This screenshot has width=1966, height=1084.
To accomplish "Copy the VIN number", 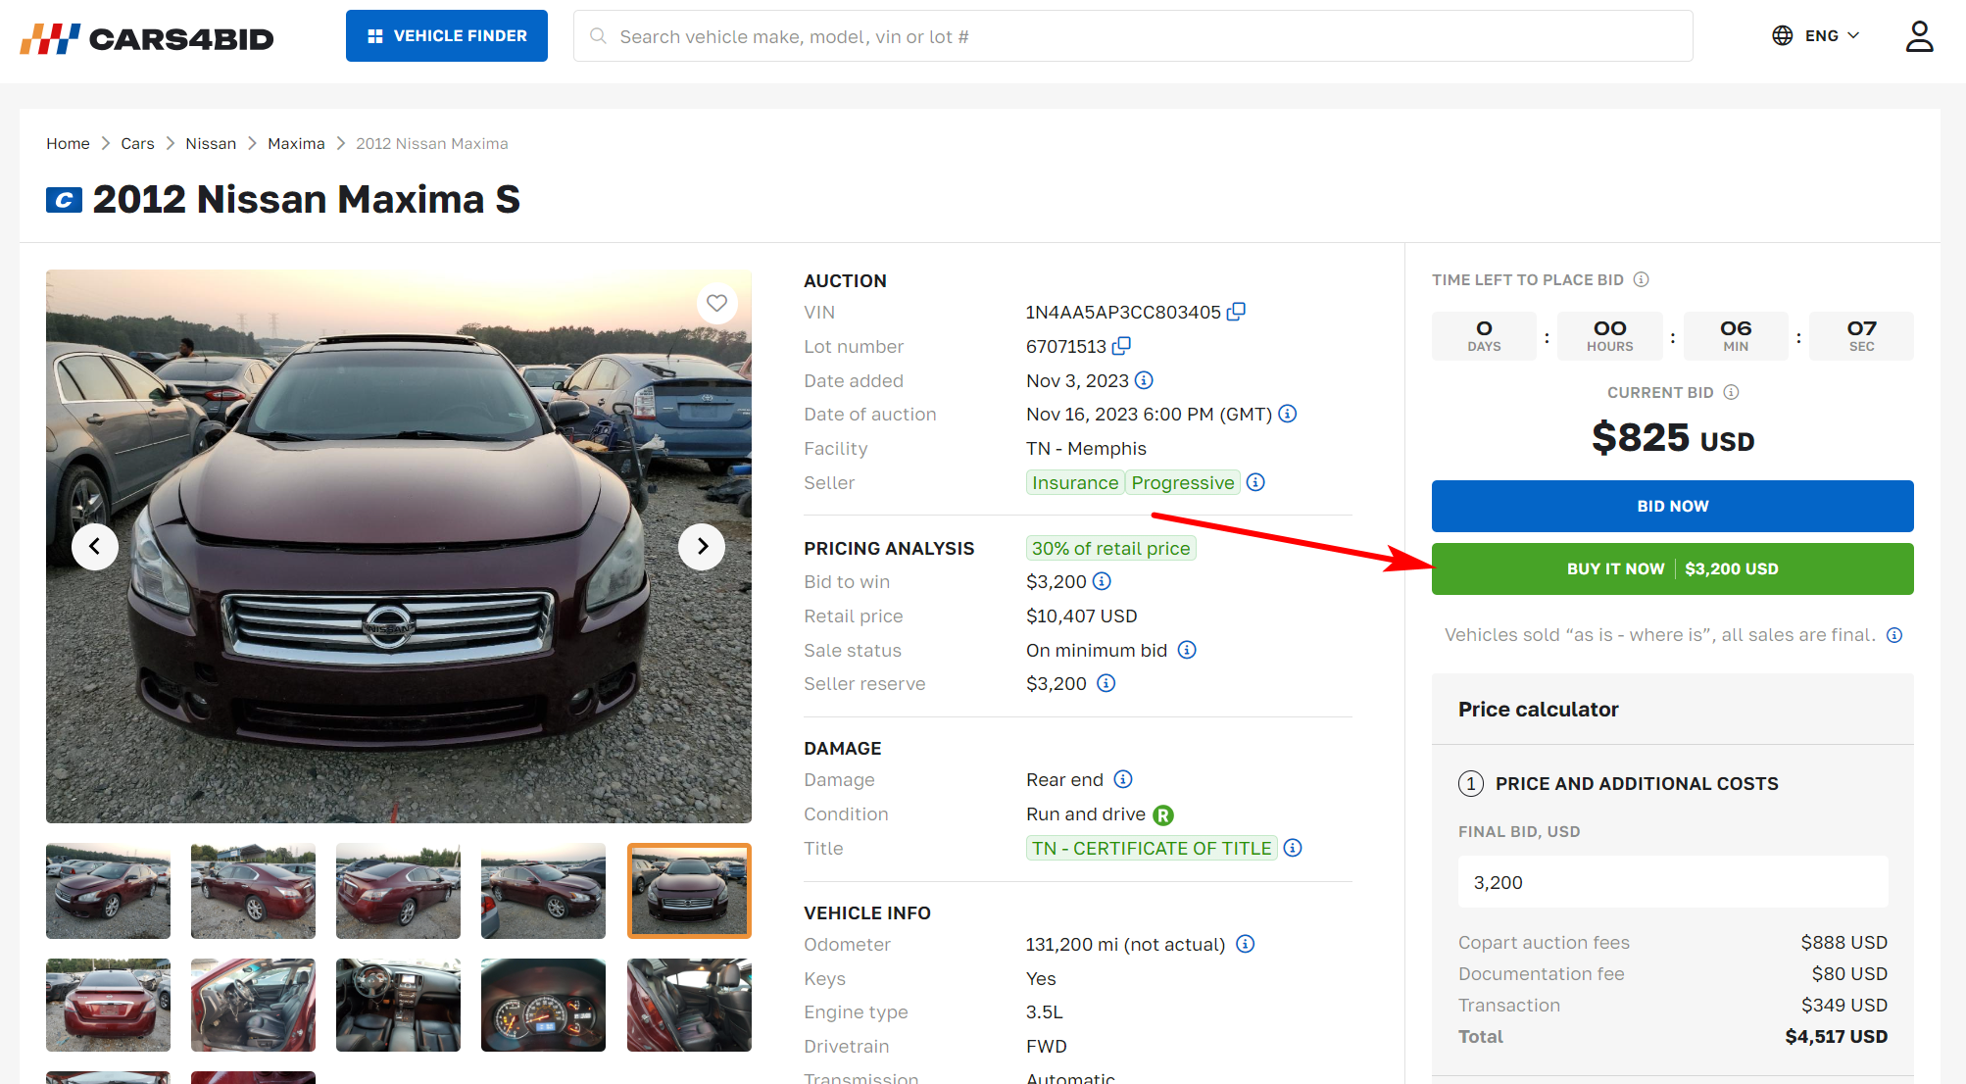I will coord(1236,312).
